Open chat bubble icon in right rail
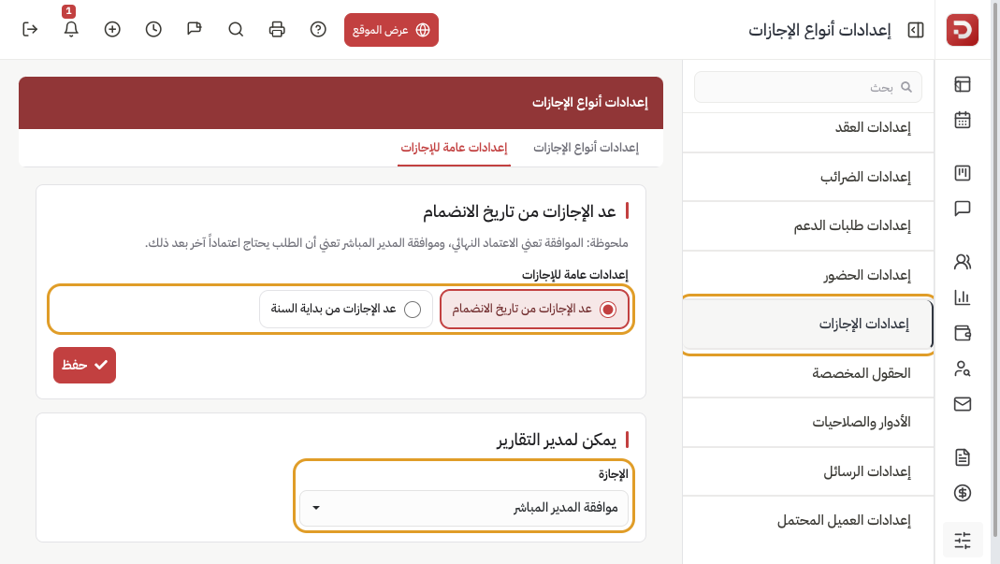The width and height of the screenshot is (1000, 564). 963,209
